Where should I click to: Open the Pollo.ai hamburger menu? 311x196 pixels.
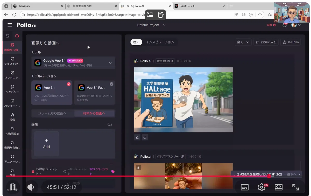pos(10,25)
